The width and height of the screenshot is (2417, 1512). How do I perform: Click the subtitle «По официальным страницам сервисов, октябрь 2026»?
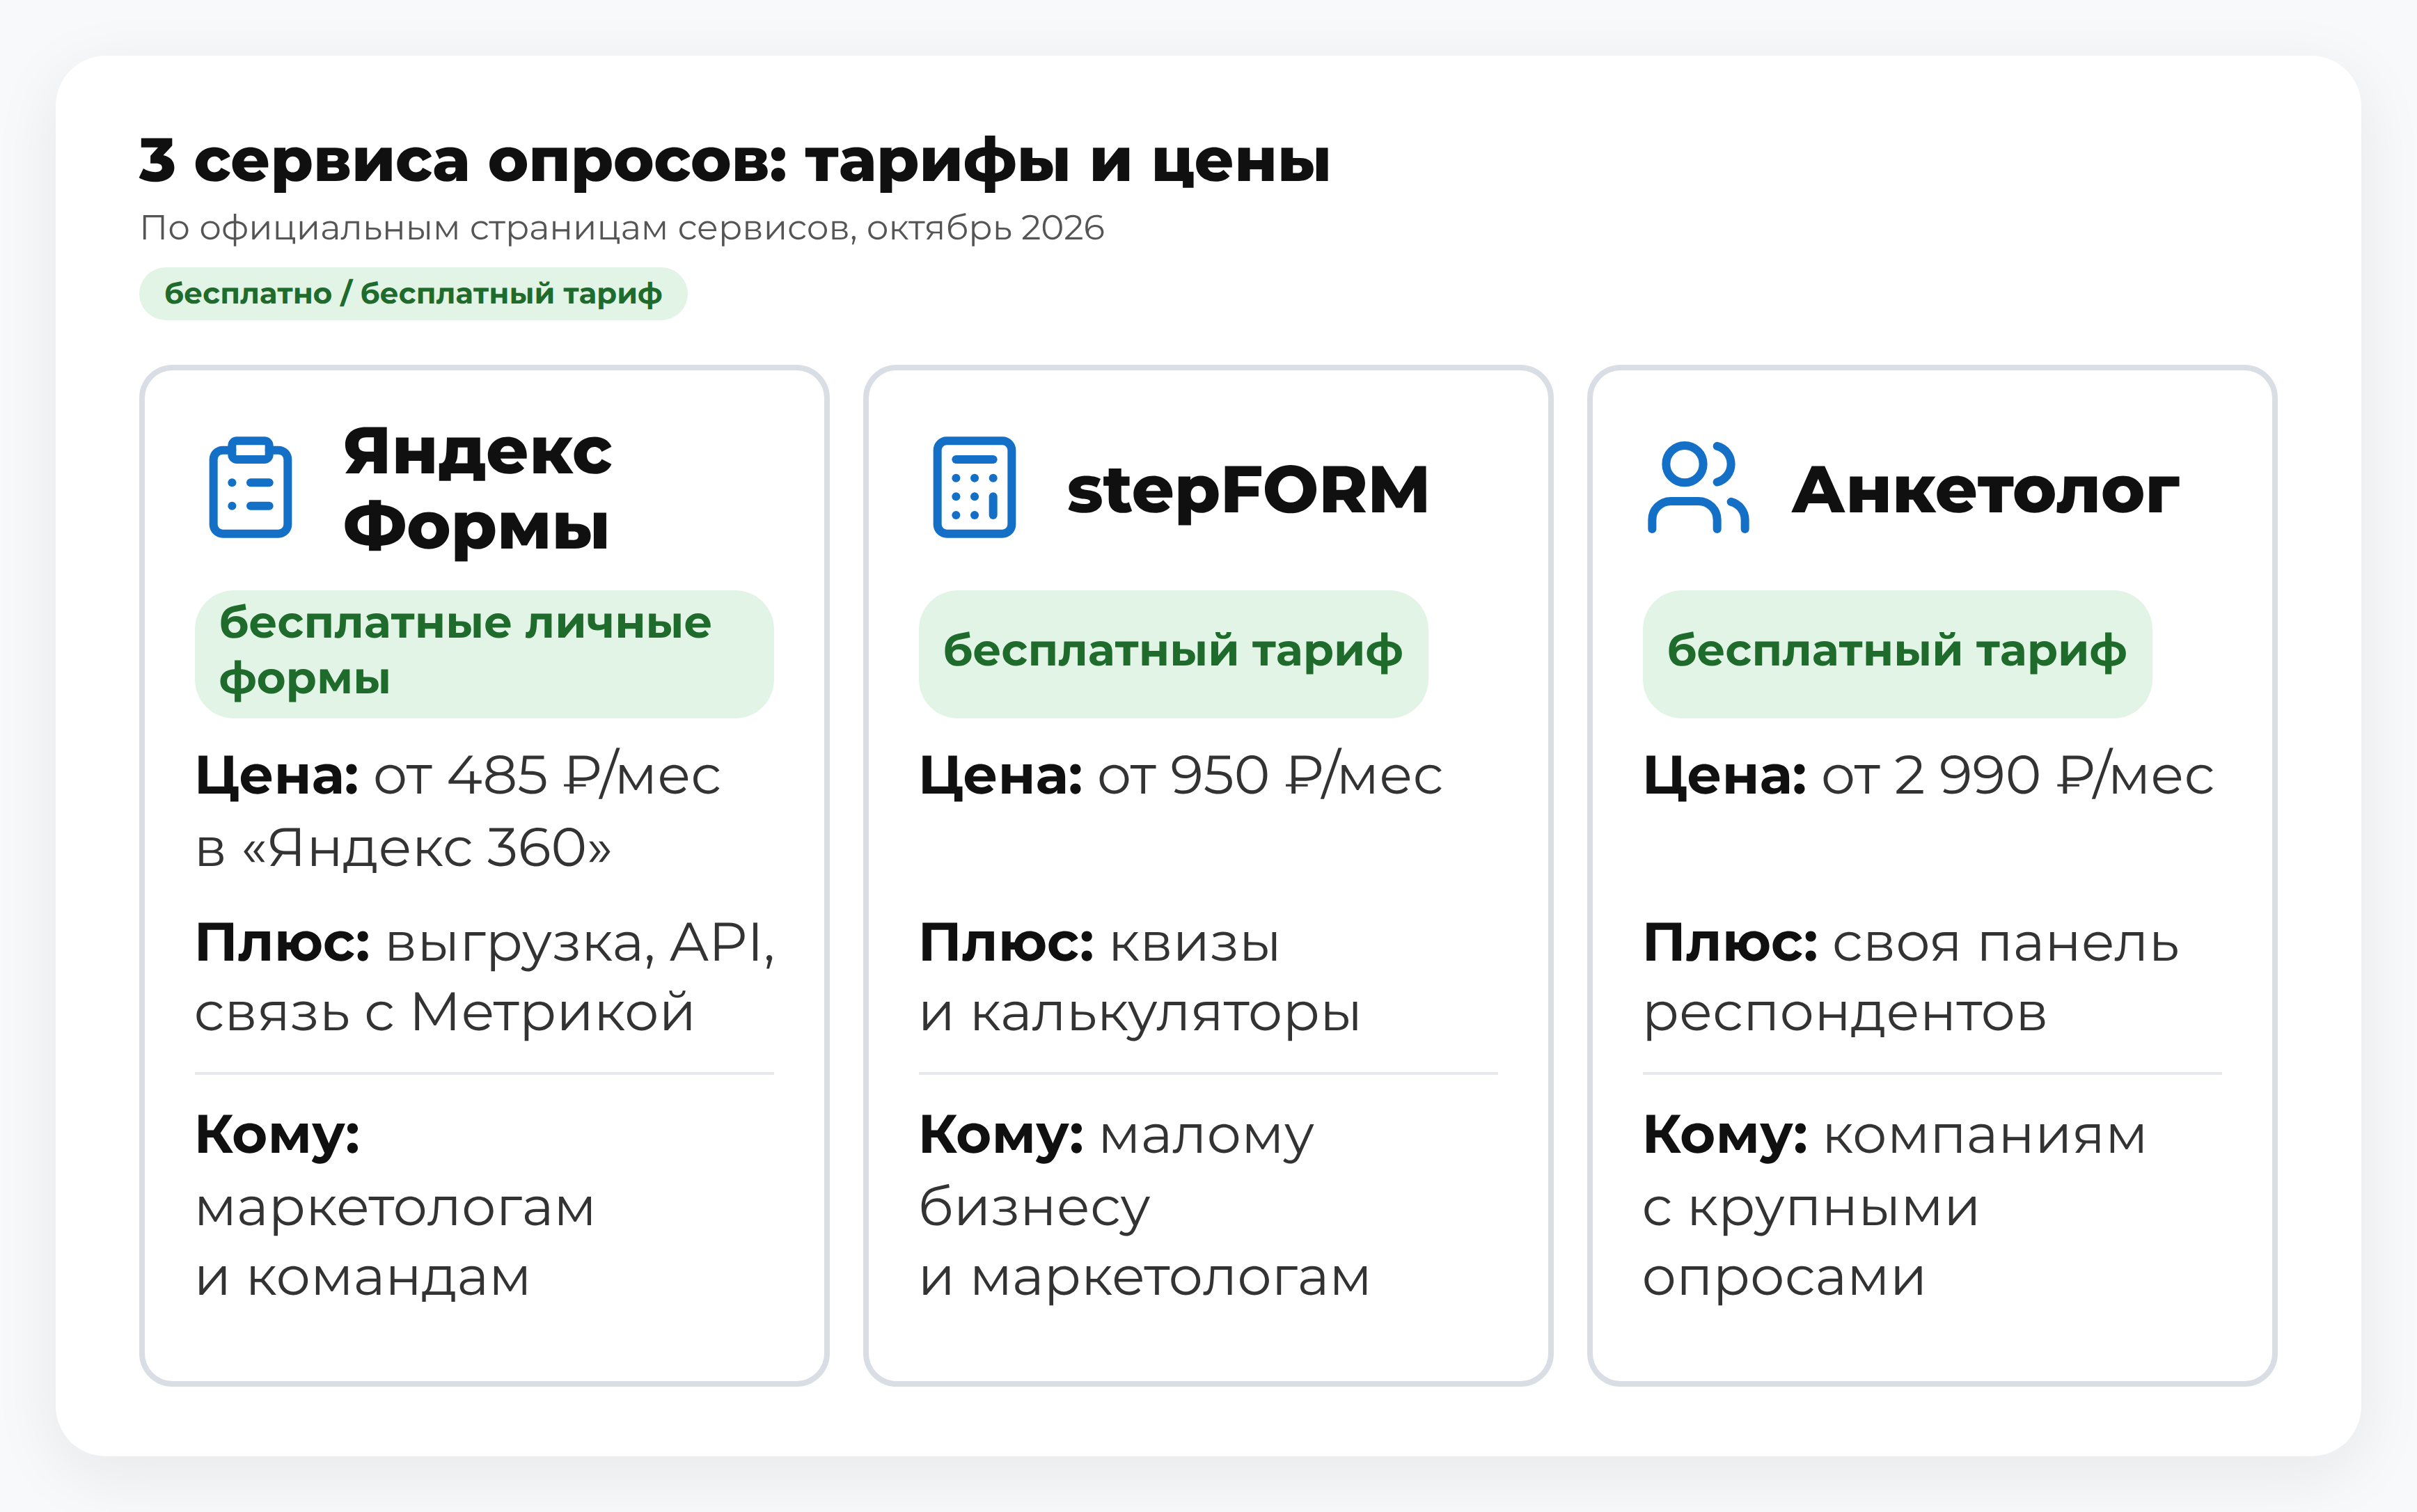622,228
